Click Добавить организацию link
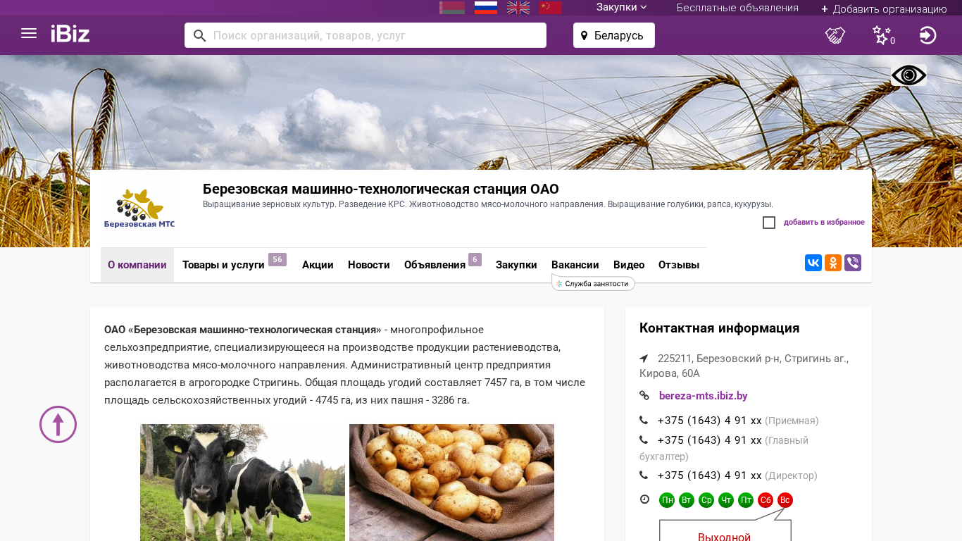 [x=884, y=8]
